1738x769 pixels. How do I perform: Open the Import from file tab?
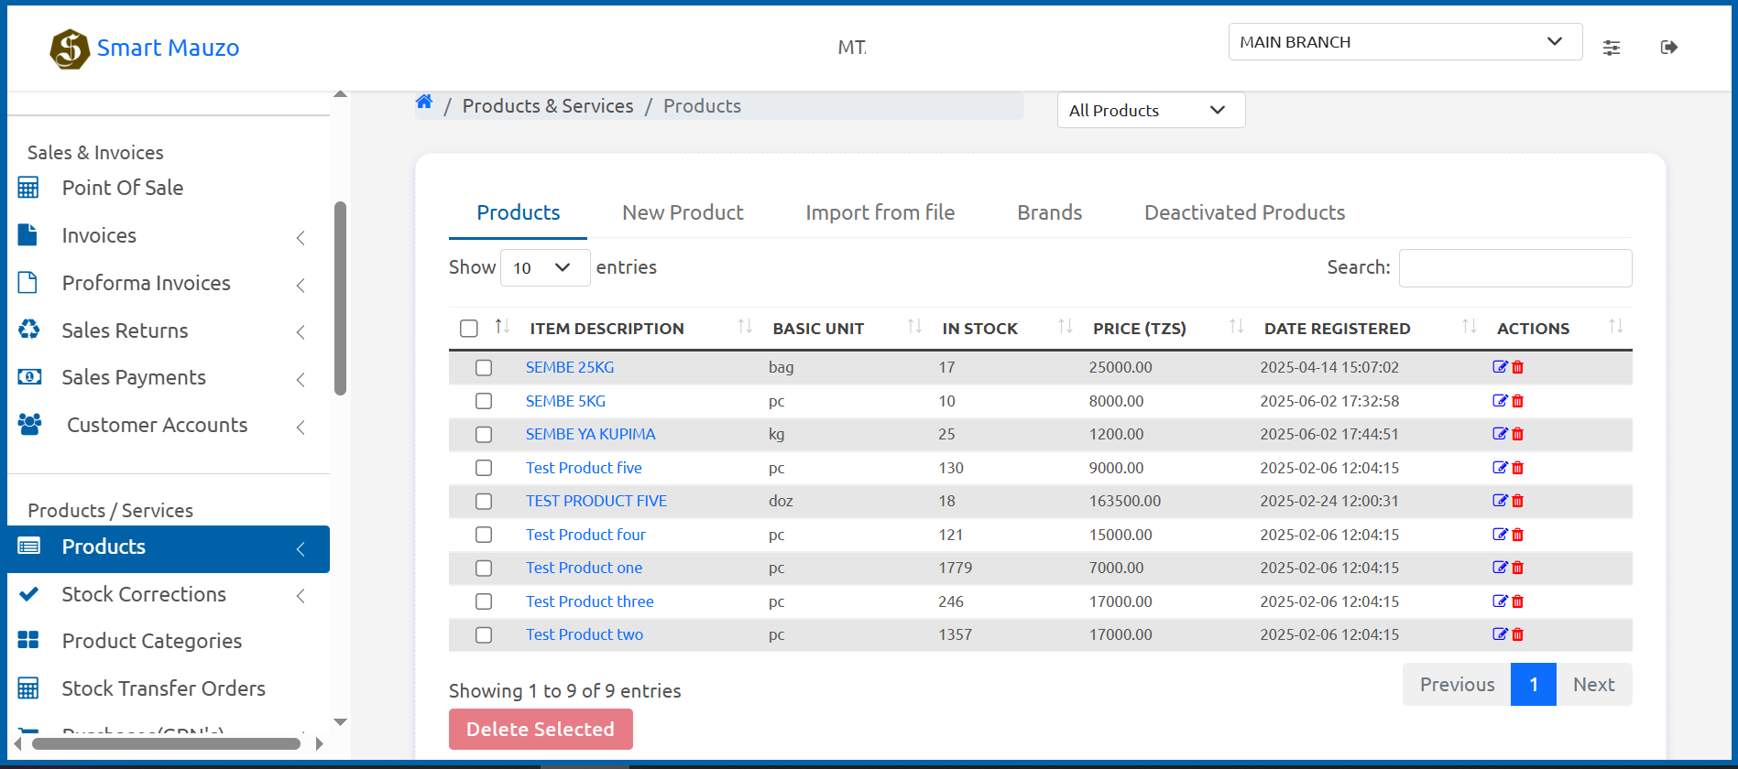880,212
